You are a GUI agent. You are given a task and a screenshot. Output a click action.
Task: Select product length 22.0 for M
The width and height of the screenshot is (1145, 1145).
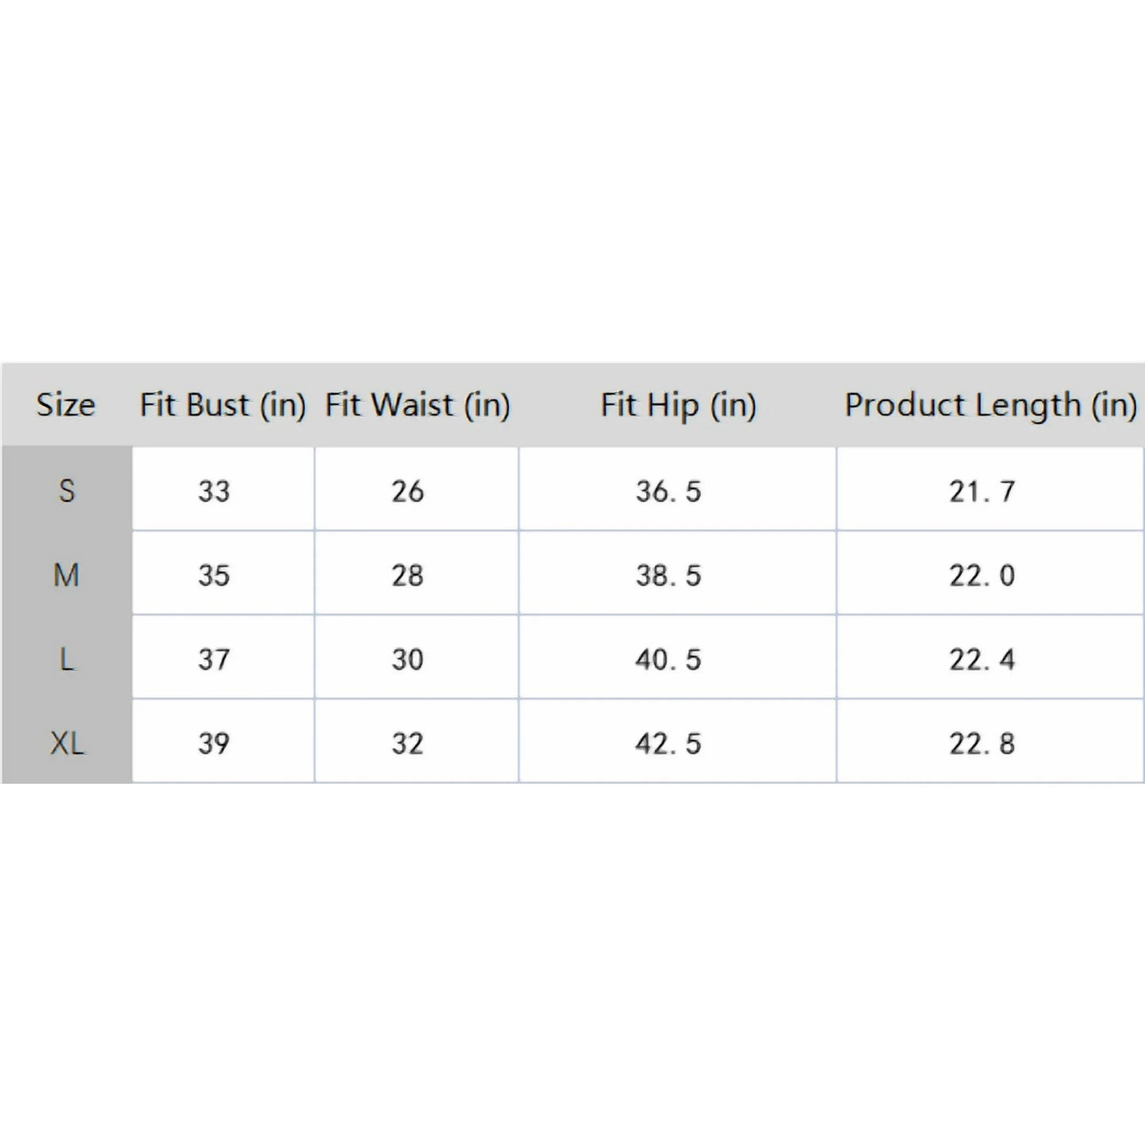(982, 575)
